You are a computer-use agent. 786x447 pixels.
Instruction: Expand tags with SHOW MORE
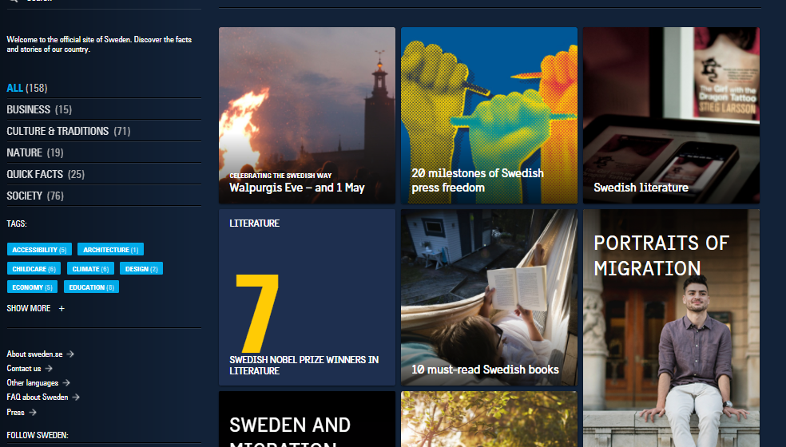pos(36,308)
